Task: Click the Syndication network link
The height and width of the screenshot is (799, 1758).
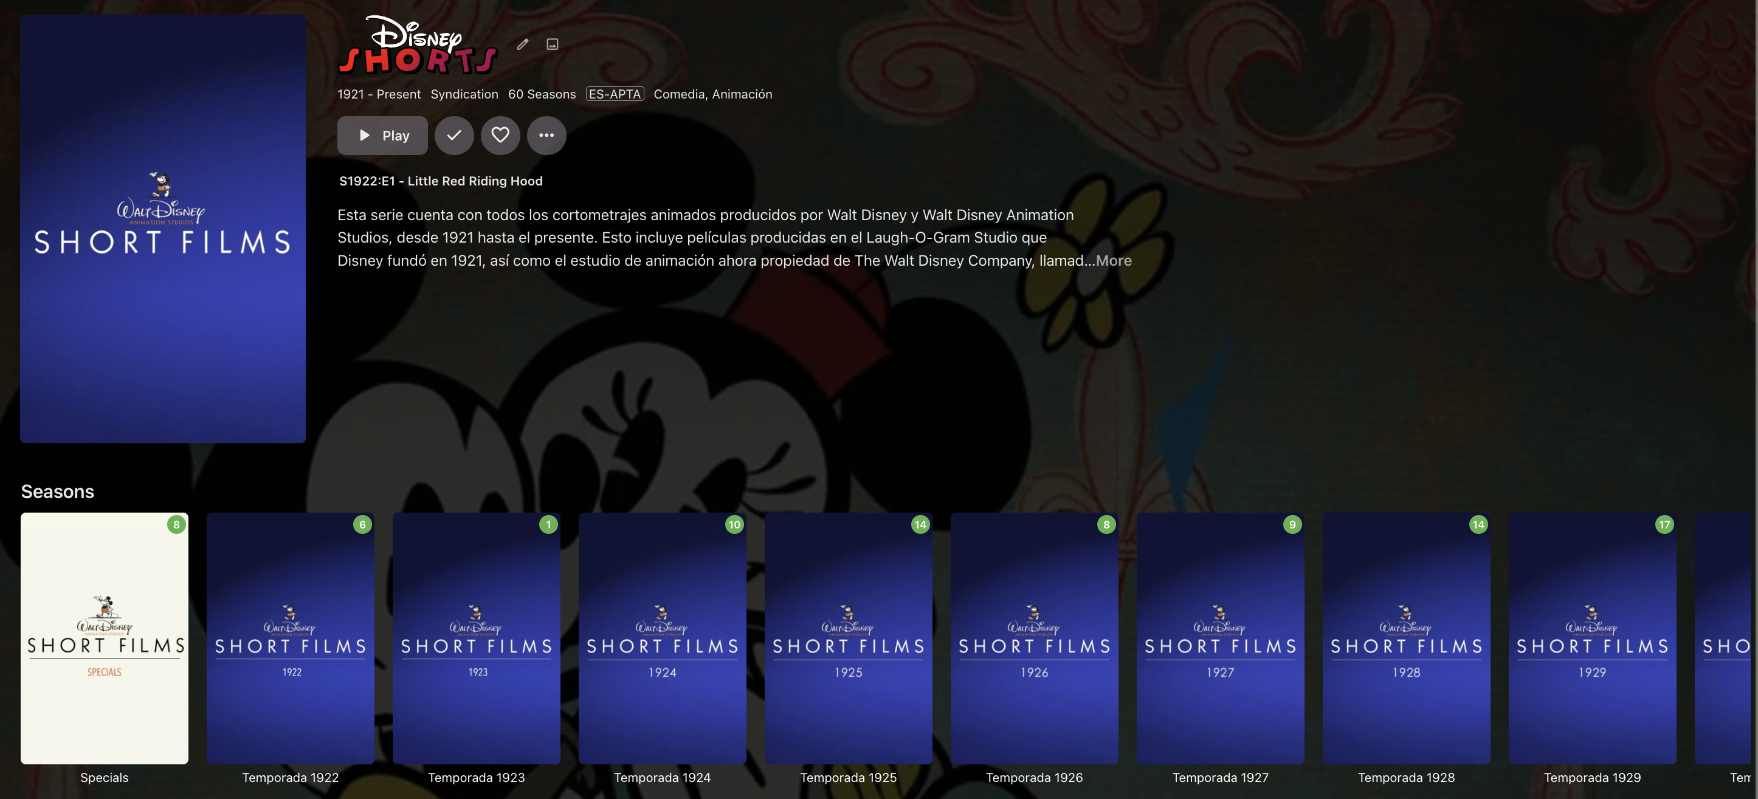Action: (464, 94)
